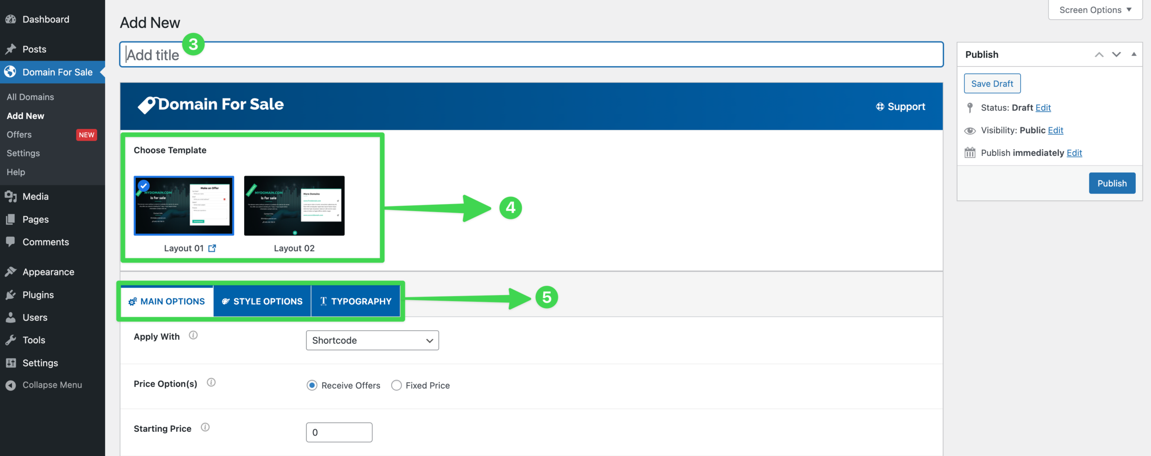Click the Starting Price input field
Viewport: 1151px width, 456px height.
(x=339, y=432)
